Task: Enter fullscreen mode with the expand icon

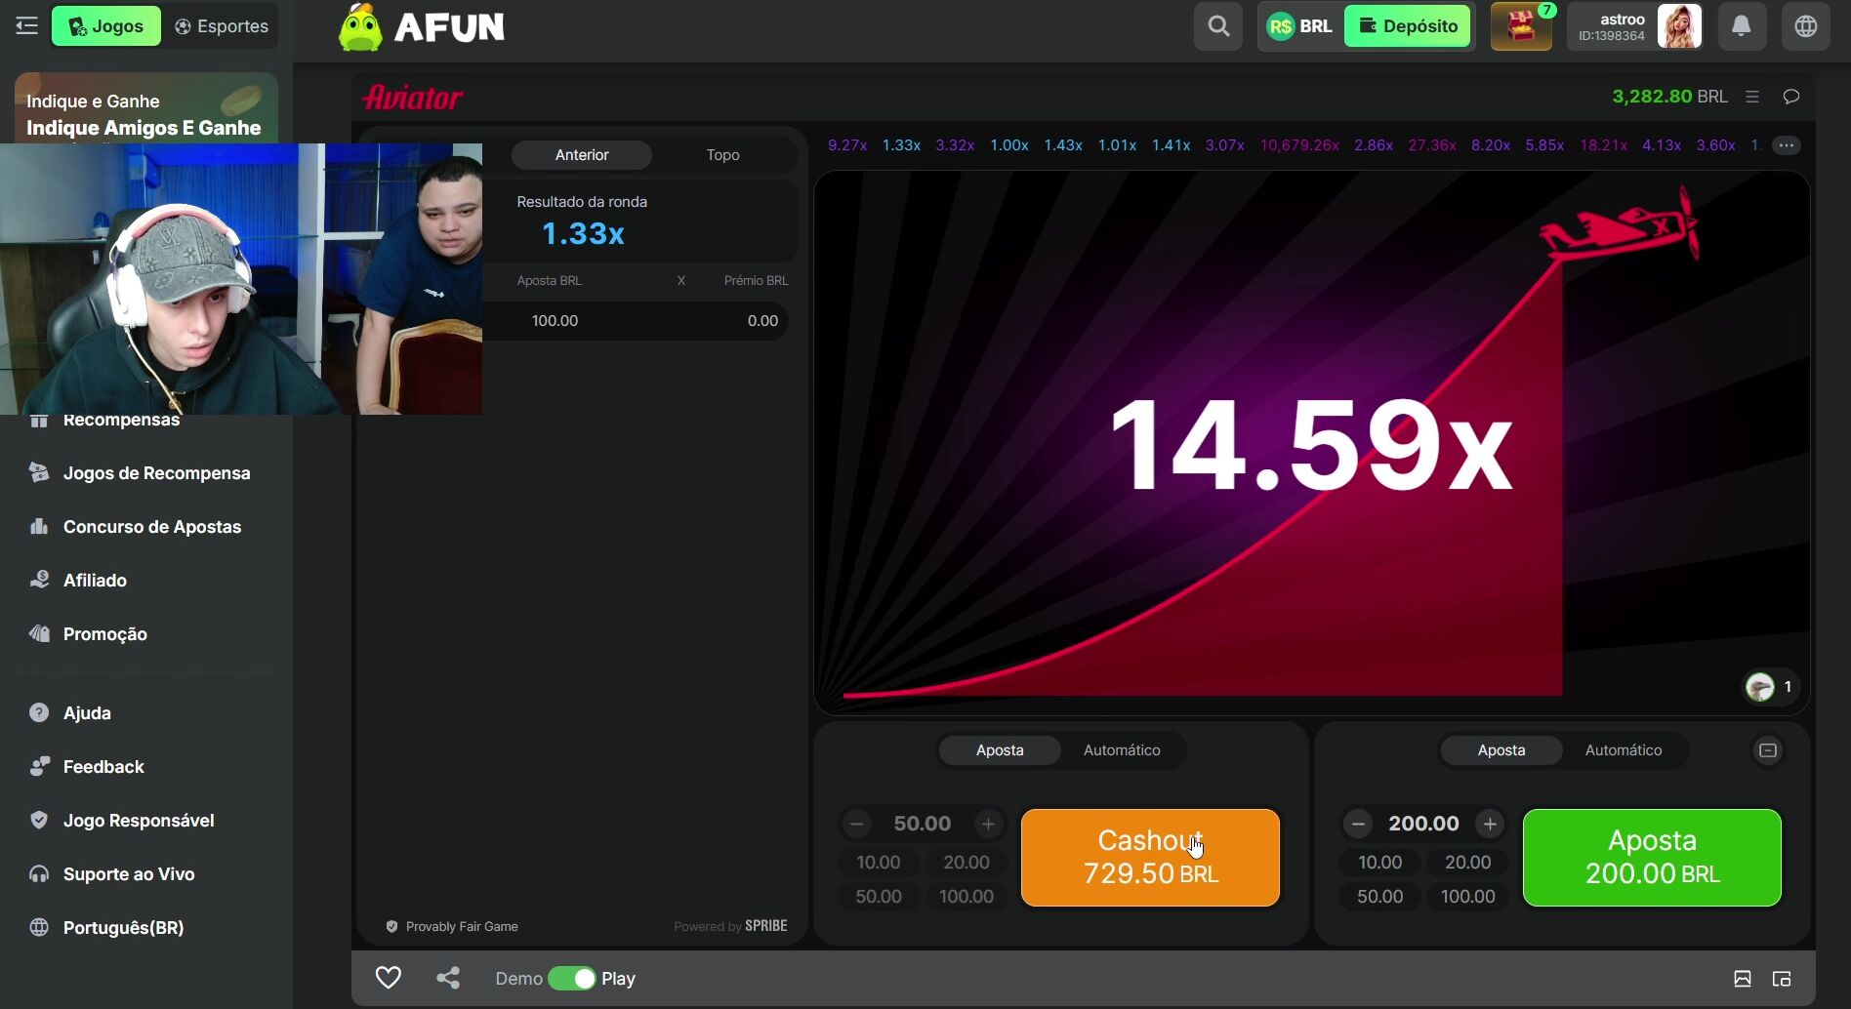Action: click(x=1743, y=979)
